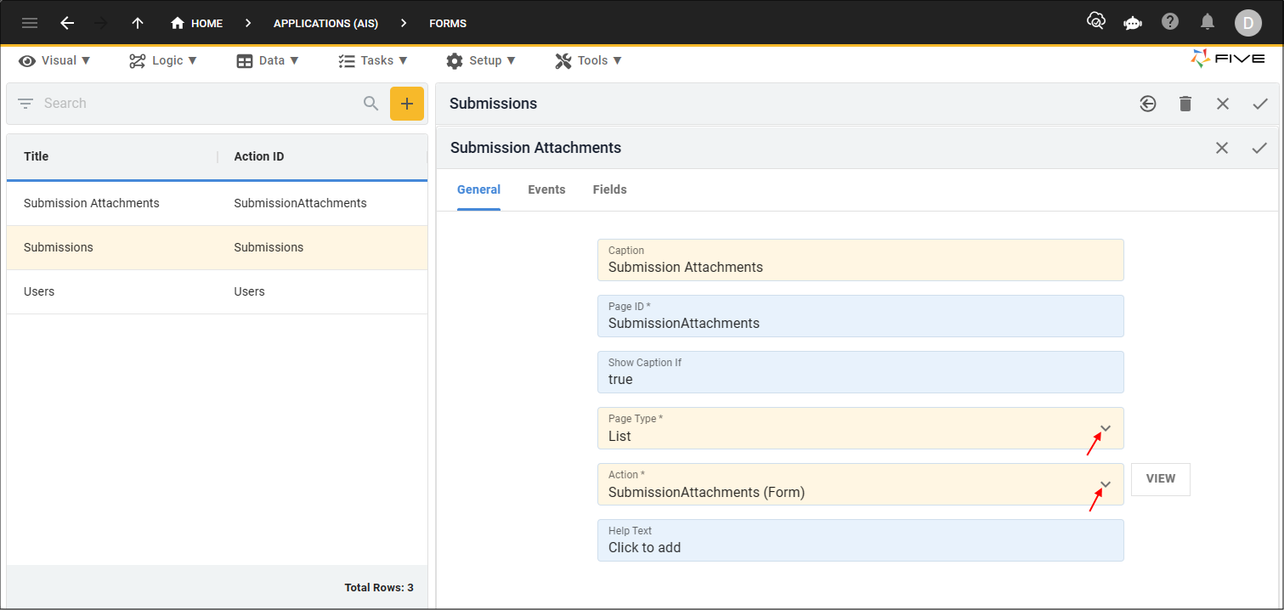This screenshot has width=1284, height=610.
Task: Delete the Submissions form via trash icon
Action: (x=1185, y=103)
